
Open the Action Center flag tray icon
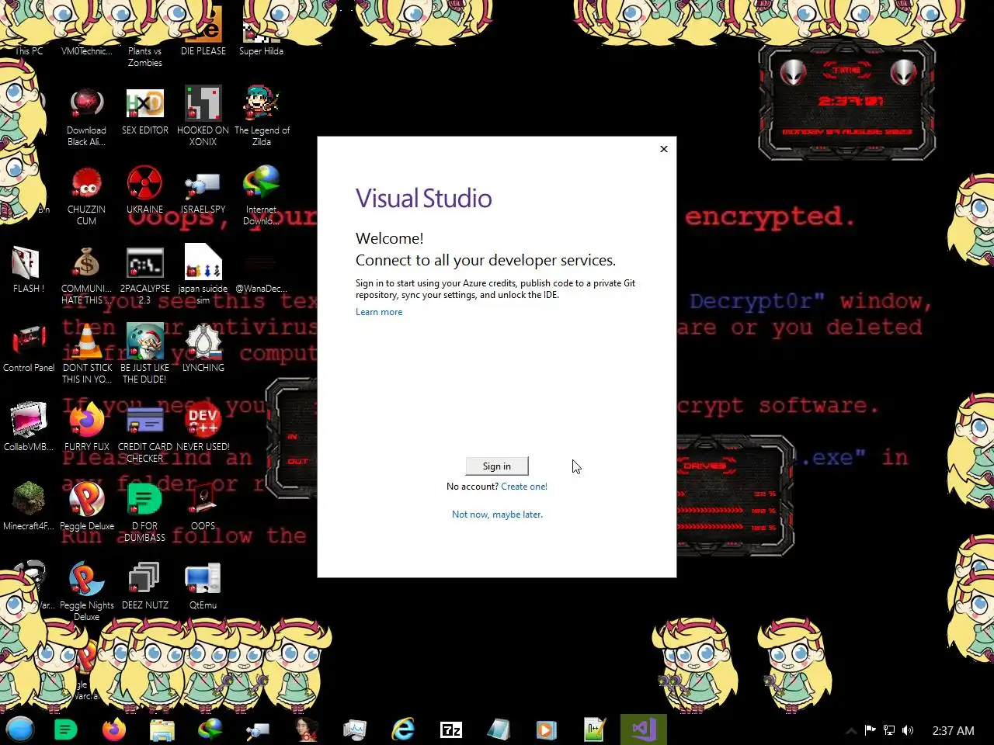[870, 730]
